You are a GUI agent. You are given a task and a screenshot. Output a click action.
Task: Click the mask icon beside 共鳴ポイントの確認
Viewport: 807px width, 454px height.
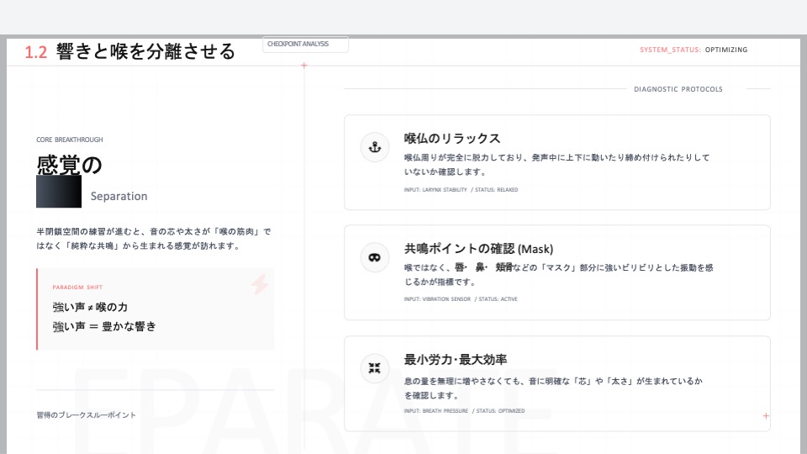pyautogui.click(x=374, y=256)
